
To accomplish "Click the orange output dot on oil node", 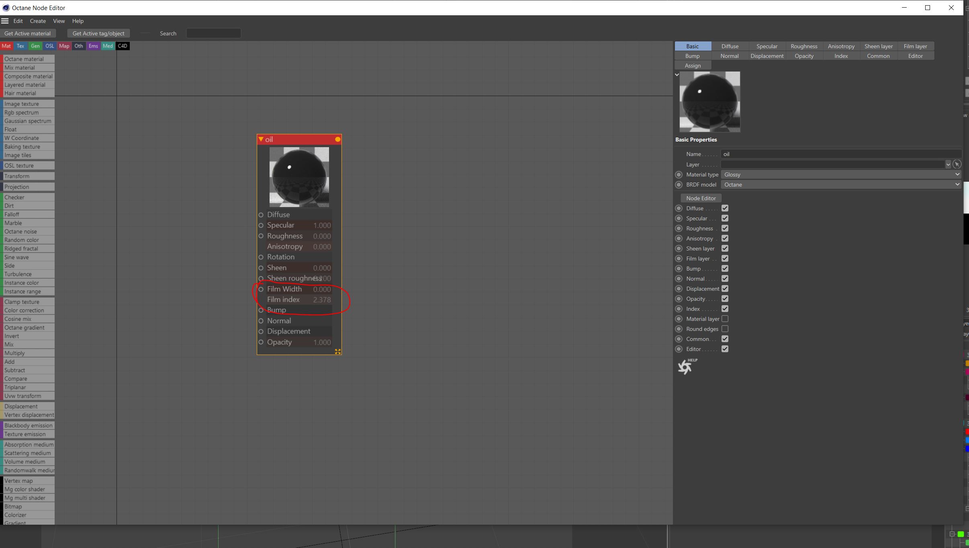I will 337,140.
